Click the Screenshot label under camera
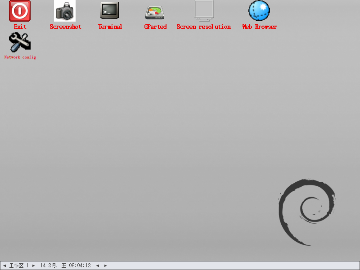This screenshot has height=270, width=360. pyautogui.click(x=65, y=27)
